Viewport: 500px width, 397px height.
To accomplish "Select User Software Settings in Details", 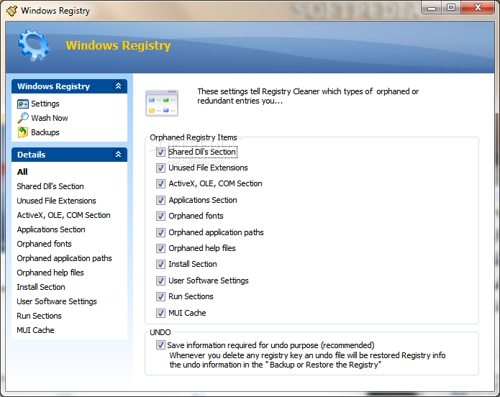I will point(57,301).
